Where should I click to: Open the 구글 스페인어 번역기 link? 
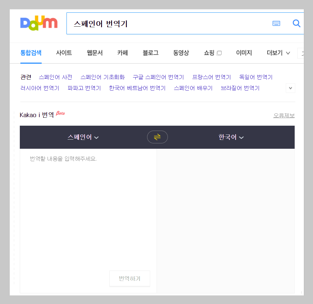click(158, 77)
